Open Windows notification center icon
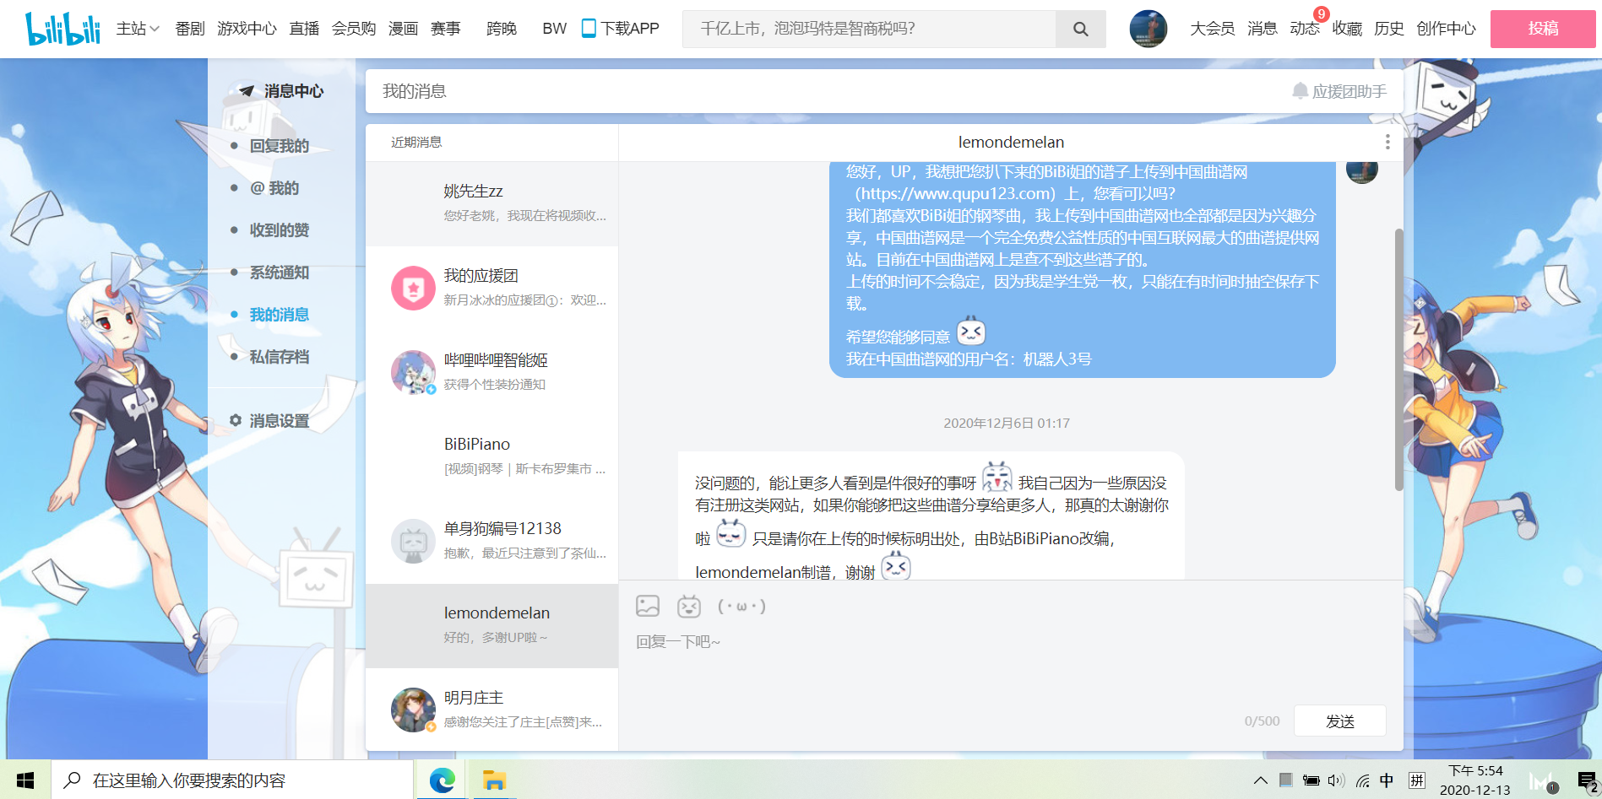The height and width of the screenshot is (799, 1602). [x=1587, y=781]
